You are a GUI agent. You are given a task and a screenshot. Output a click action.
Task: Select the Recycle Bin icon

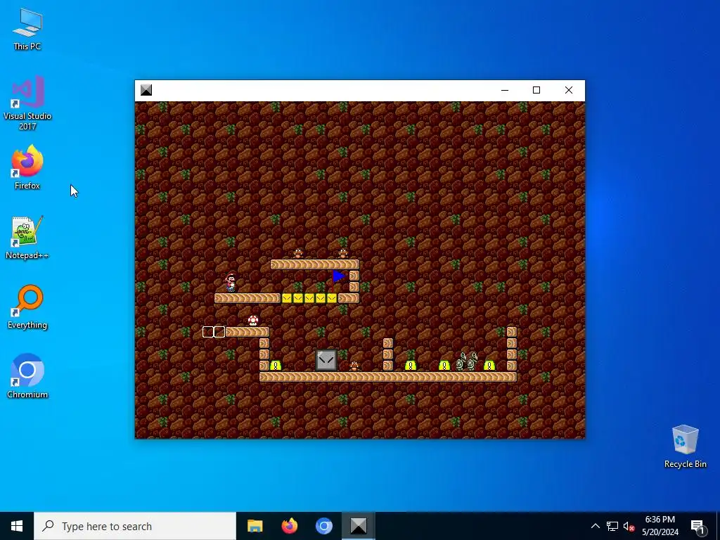coord(685,446)
